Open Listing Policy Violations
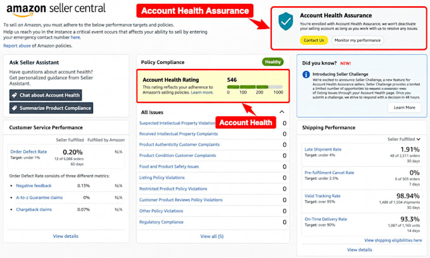The image size is (430, 258). [x=162, y=178]
